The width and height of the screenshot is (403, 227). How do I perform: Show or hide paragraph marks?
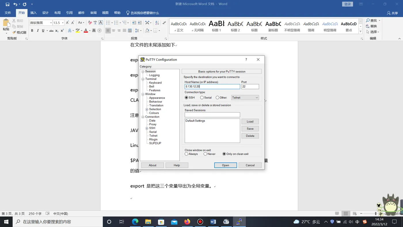tap(164, 22)
